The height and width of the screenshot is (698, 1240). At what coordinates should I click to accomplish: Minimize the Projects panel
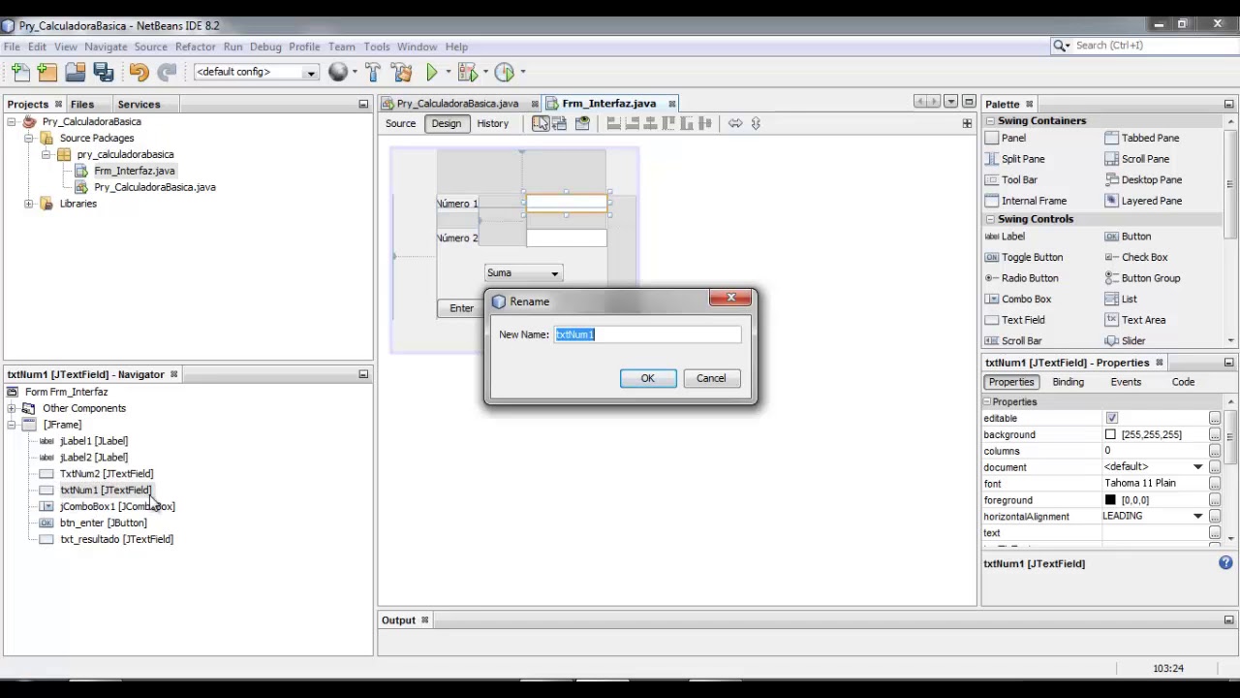click(x=363, y=104)
